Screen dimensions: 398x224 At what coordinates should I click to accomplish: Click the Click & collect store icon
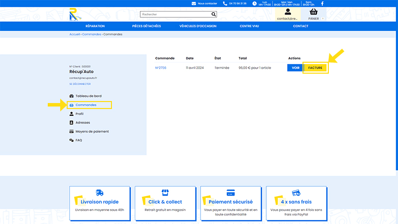point(165,193)
